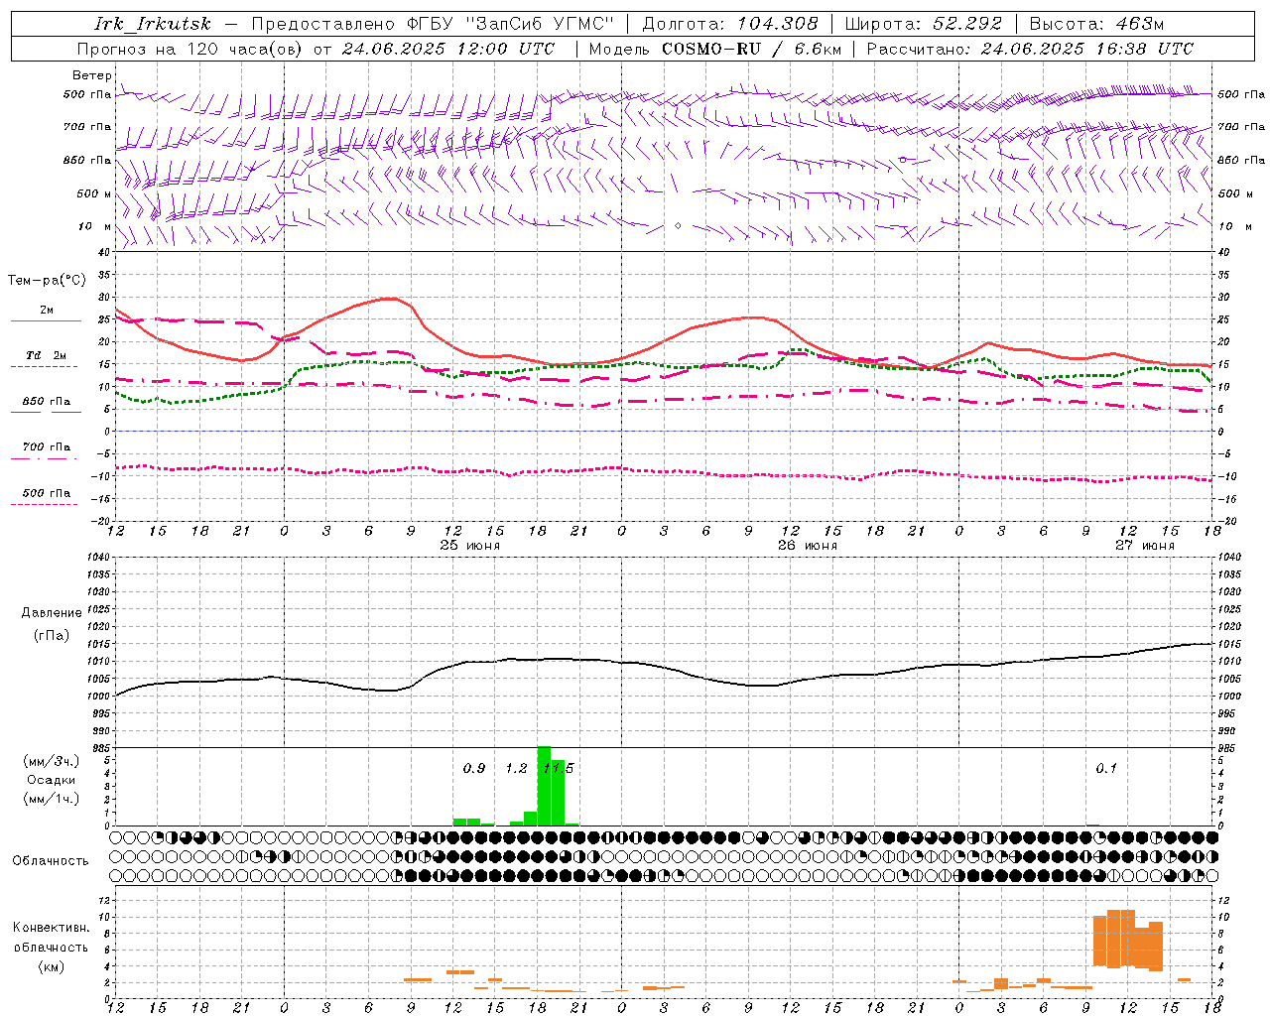Screen dimensions: 1270x1016
Task: Click the 25 июня date label
Action: 470,546
